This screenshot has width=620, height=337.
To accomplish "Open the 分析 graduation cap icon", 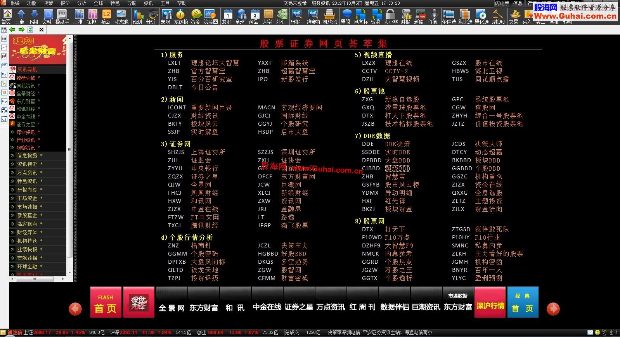I will [x=151, y=16].
